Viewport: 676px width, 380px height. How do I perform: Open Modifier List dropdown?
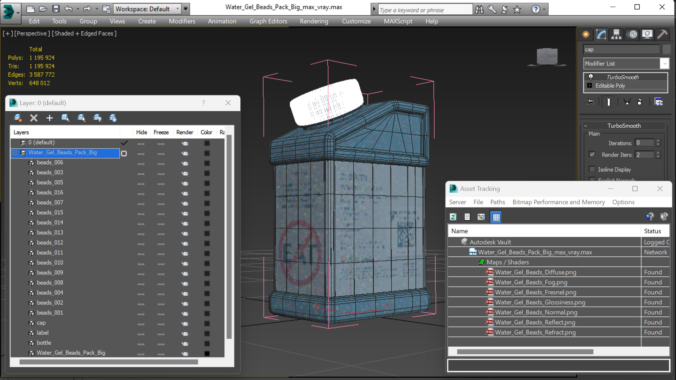(664, 64)
